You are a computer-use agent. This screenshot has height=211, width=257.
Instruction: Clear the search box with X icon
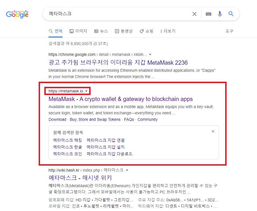tap(195, 14)
